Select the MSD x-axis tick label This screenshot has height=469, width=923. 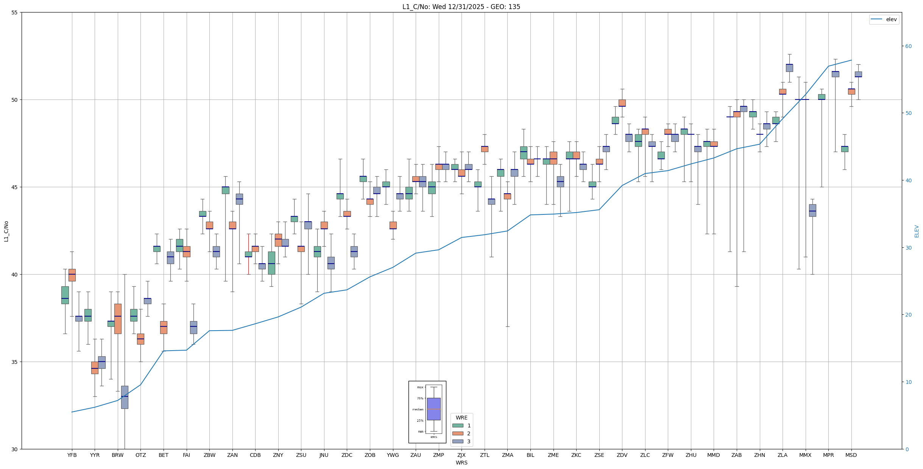point(851,455)
